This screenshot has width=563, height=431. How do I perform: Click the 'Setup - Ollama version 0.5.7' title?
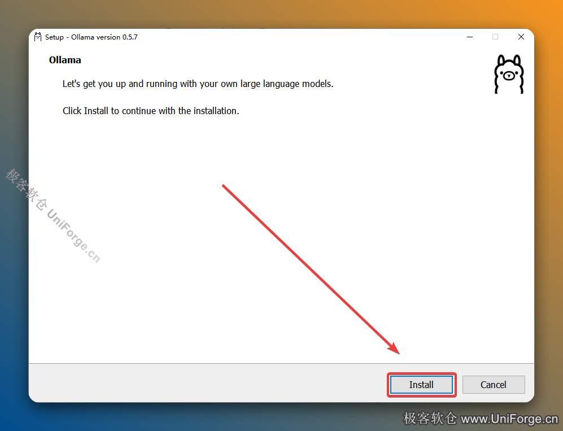(91, 37)
